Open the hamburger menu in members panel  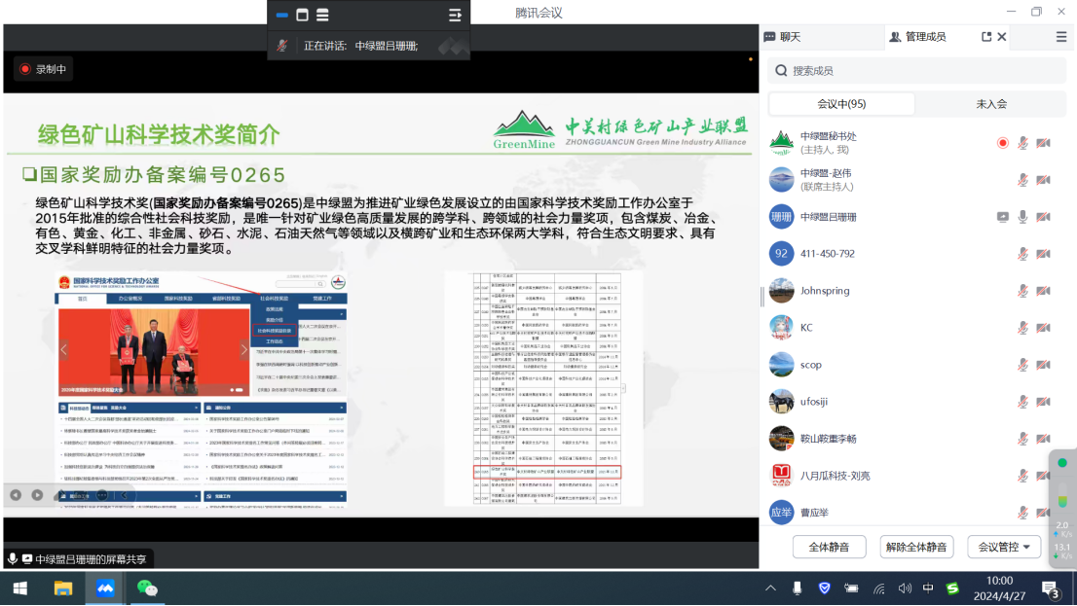[x=1061, y=37]
